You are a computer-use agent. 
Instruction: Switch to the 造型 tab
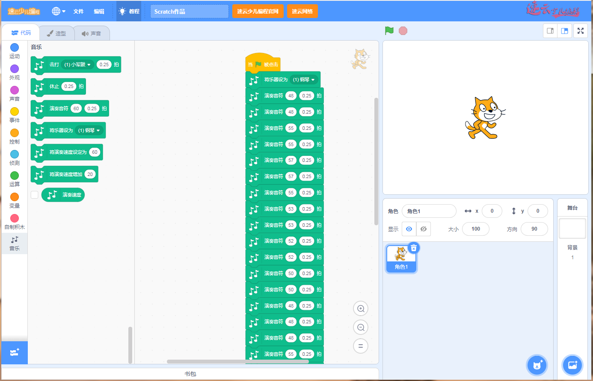click(56, 33)
